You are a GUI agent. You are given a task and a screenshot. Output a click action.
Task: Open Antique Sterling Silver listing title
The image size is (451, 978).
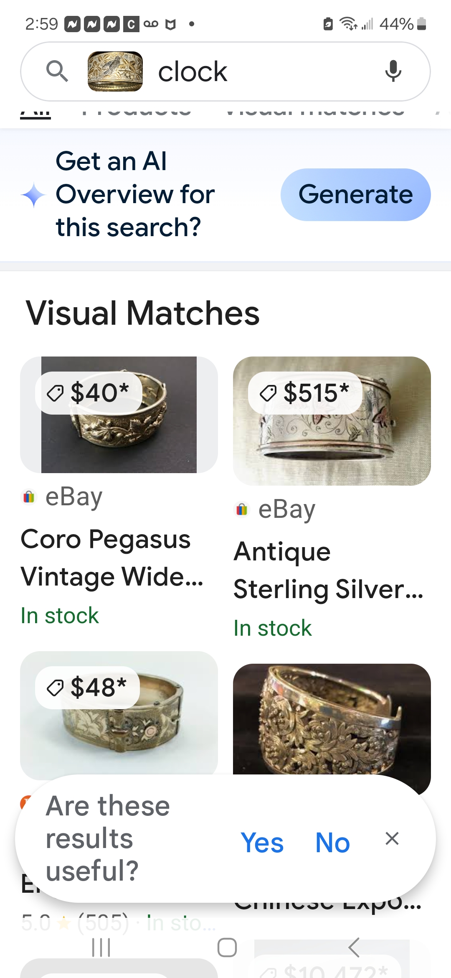(328, 570)
